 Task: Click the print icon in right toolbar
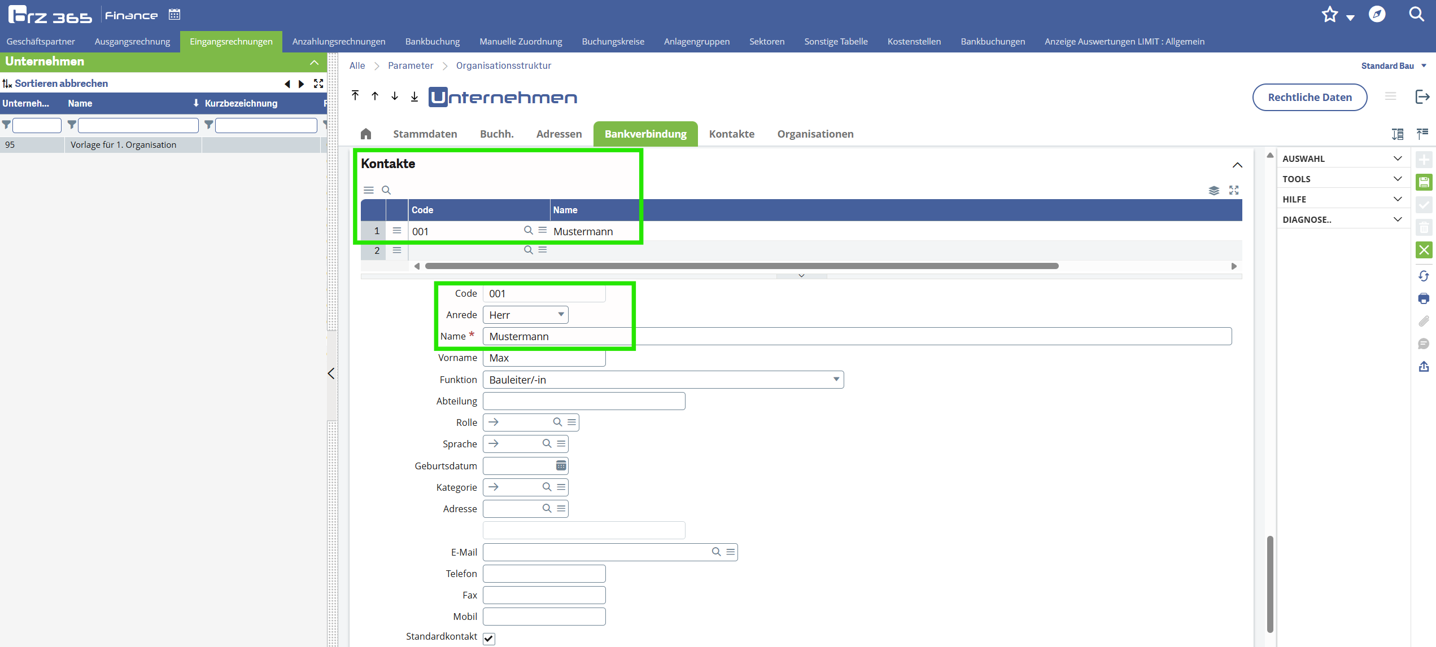(1424, 298)
